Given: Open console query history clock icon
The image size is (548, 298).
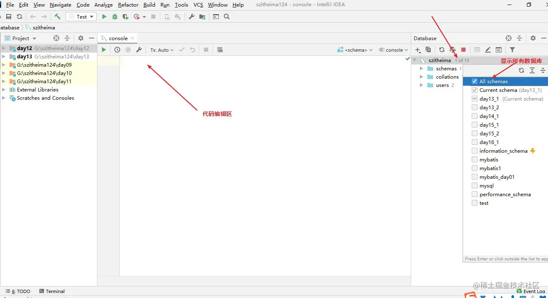Looking at the screenshot, I should click(x=117, y=50).
